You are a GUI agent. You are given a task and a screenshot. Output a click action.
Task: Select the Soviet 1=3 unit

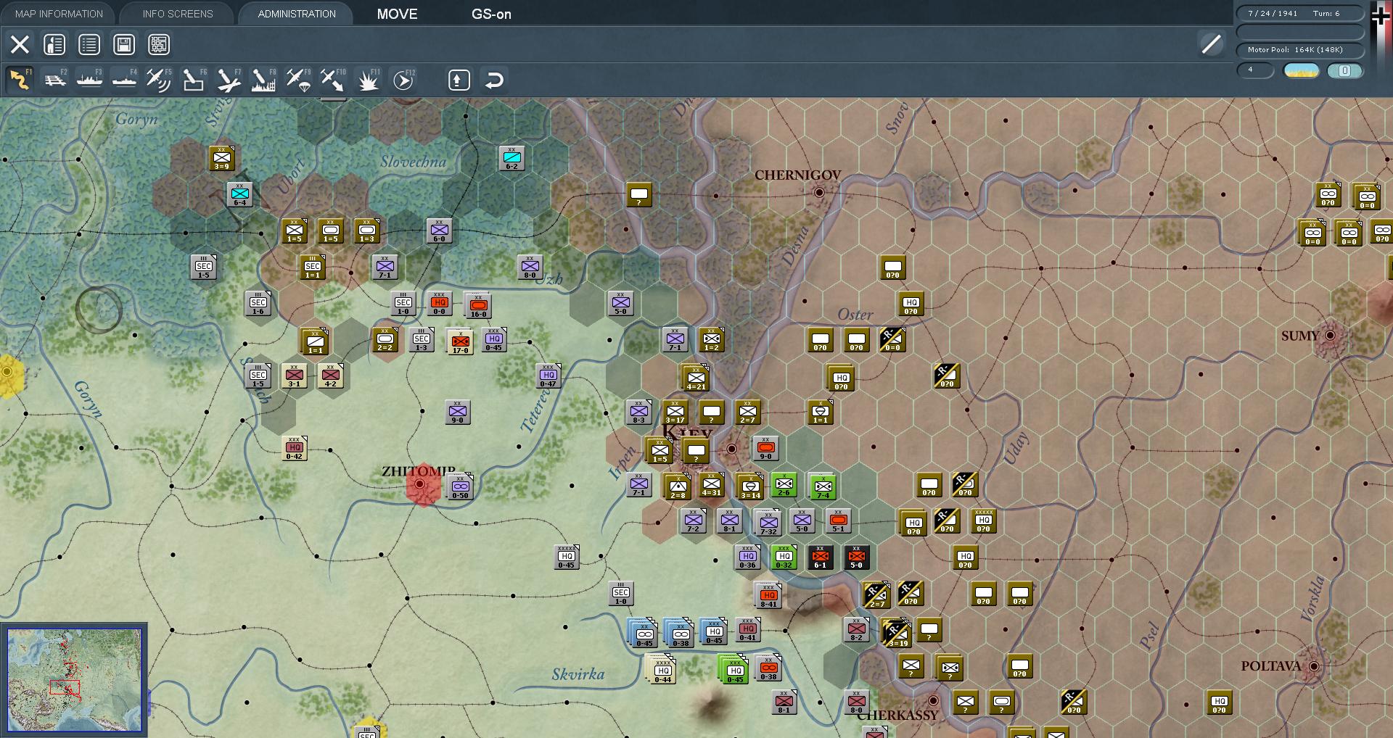[366, 231]
